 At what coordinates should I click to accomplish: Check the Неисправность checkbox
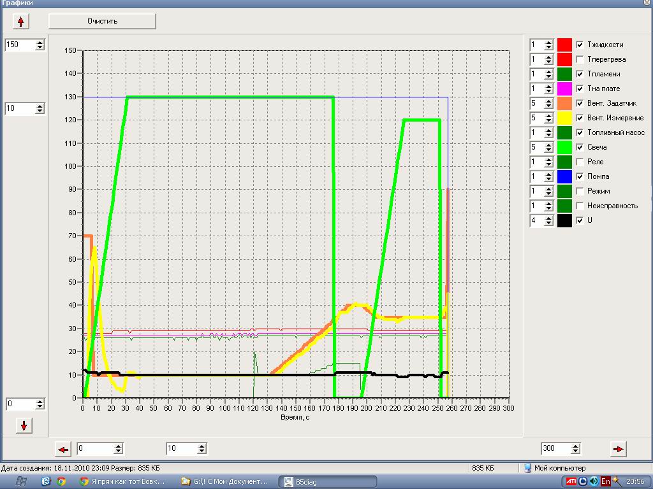click(x=580, y=206)
